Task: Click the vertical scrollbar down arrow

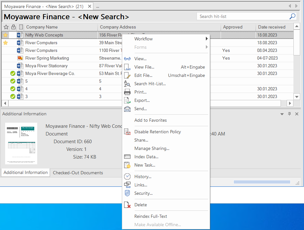Action: pos(297,97)
